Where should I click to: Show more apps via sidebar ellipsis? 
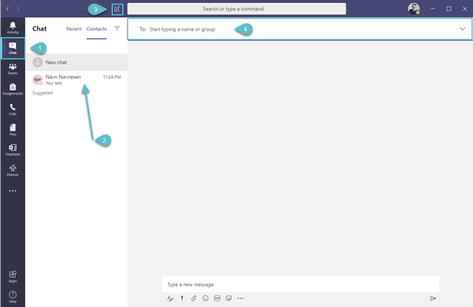pyautogui.click(x=13, y=190)
